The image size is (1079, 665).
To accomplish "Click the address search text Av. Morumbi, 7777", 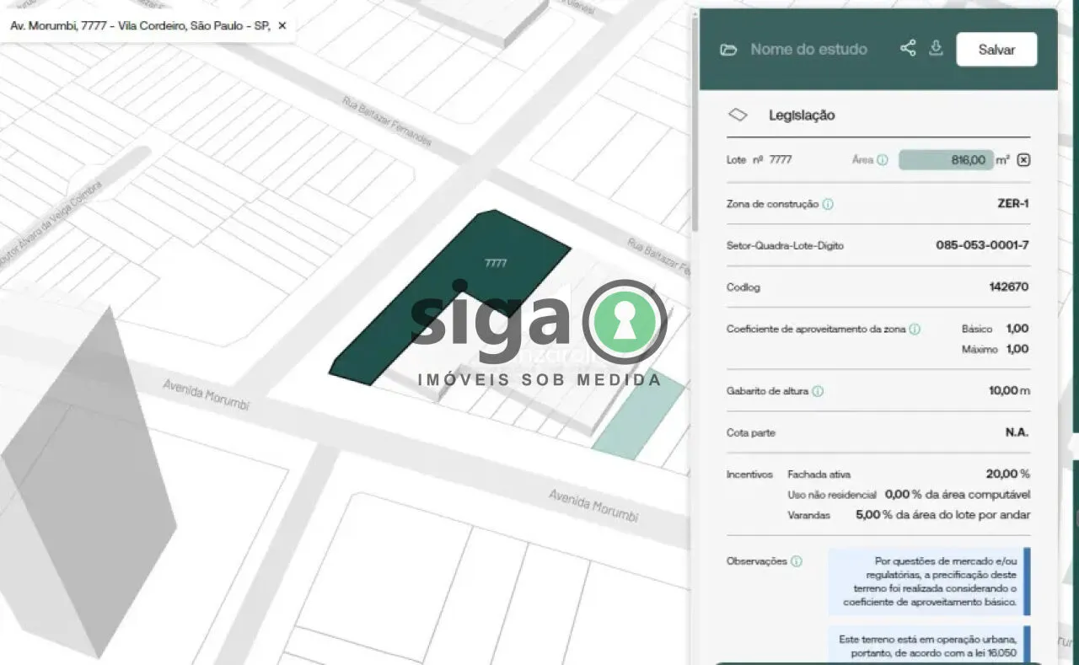I will coord(141,26).
